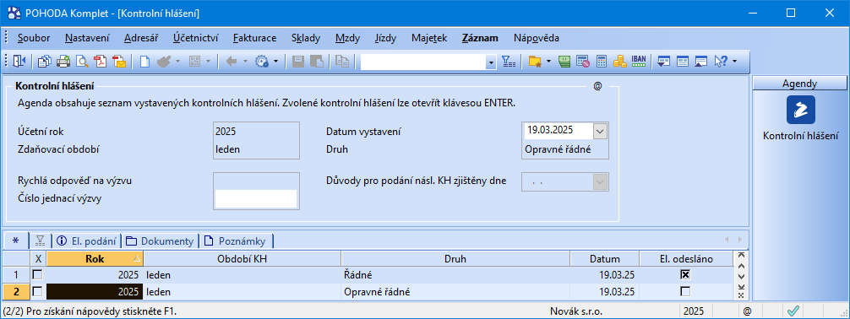850x319 pixels.
Task: Open the calculator with percent icon
Action: pos(583,62)
